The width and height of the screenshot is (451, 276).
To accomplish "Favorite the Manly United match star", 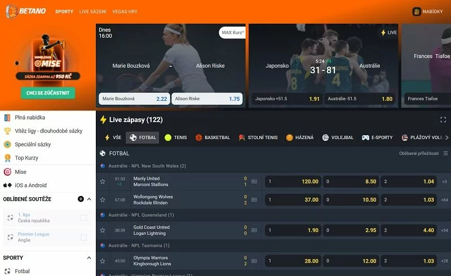I will [103, 181].
